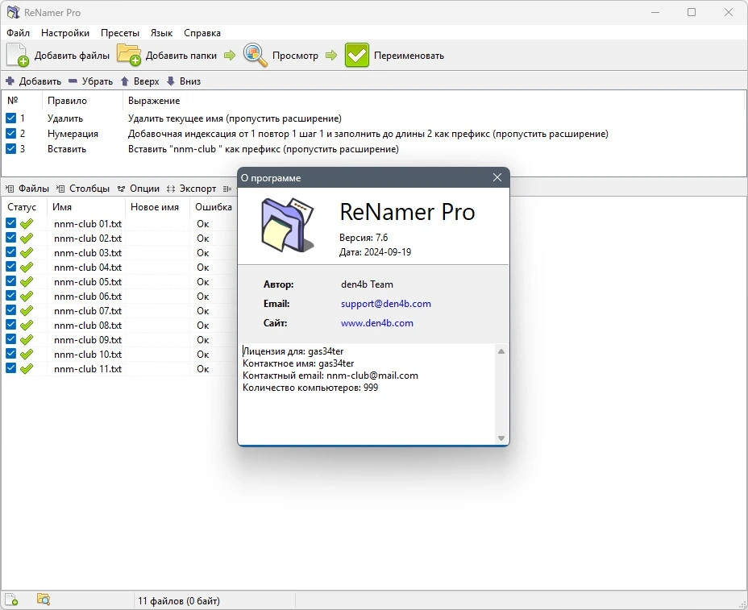
Task: Select rule expression Вставить "nnm-club " как префикс
Action: (264, 149)
